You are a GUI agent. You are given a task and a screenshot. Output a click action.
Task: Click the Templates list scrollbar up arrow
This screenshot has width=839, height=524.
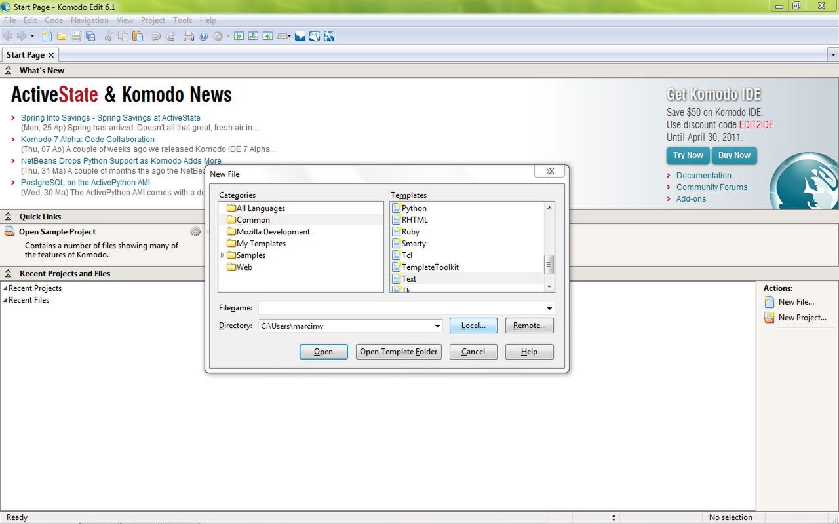(x=549, y=208)
